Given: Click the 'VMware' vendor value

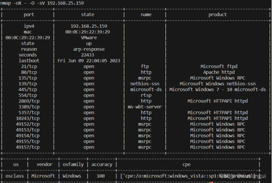Looking at the screenshot, I should (89, 38).
